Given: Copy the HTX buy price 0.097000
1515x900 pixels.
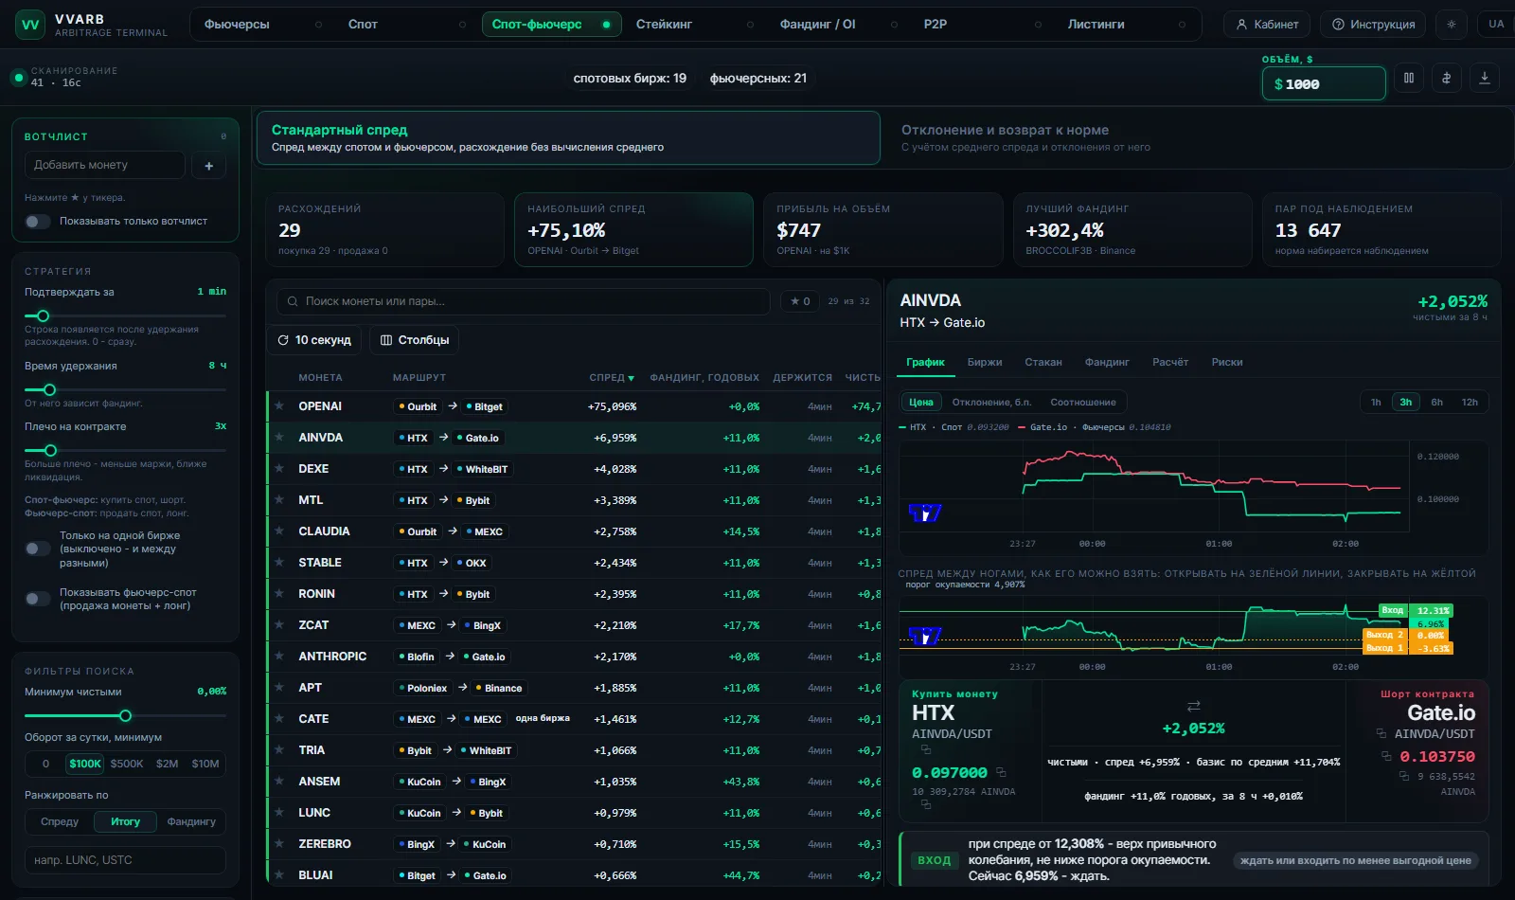Looking at the screenshot, I should pyautogui.click(x=1001, y=773).
